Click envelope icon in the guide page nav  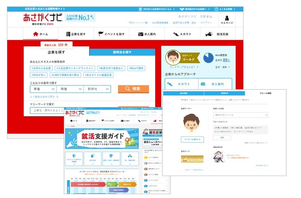click(x=122, y=121)
